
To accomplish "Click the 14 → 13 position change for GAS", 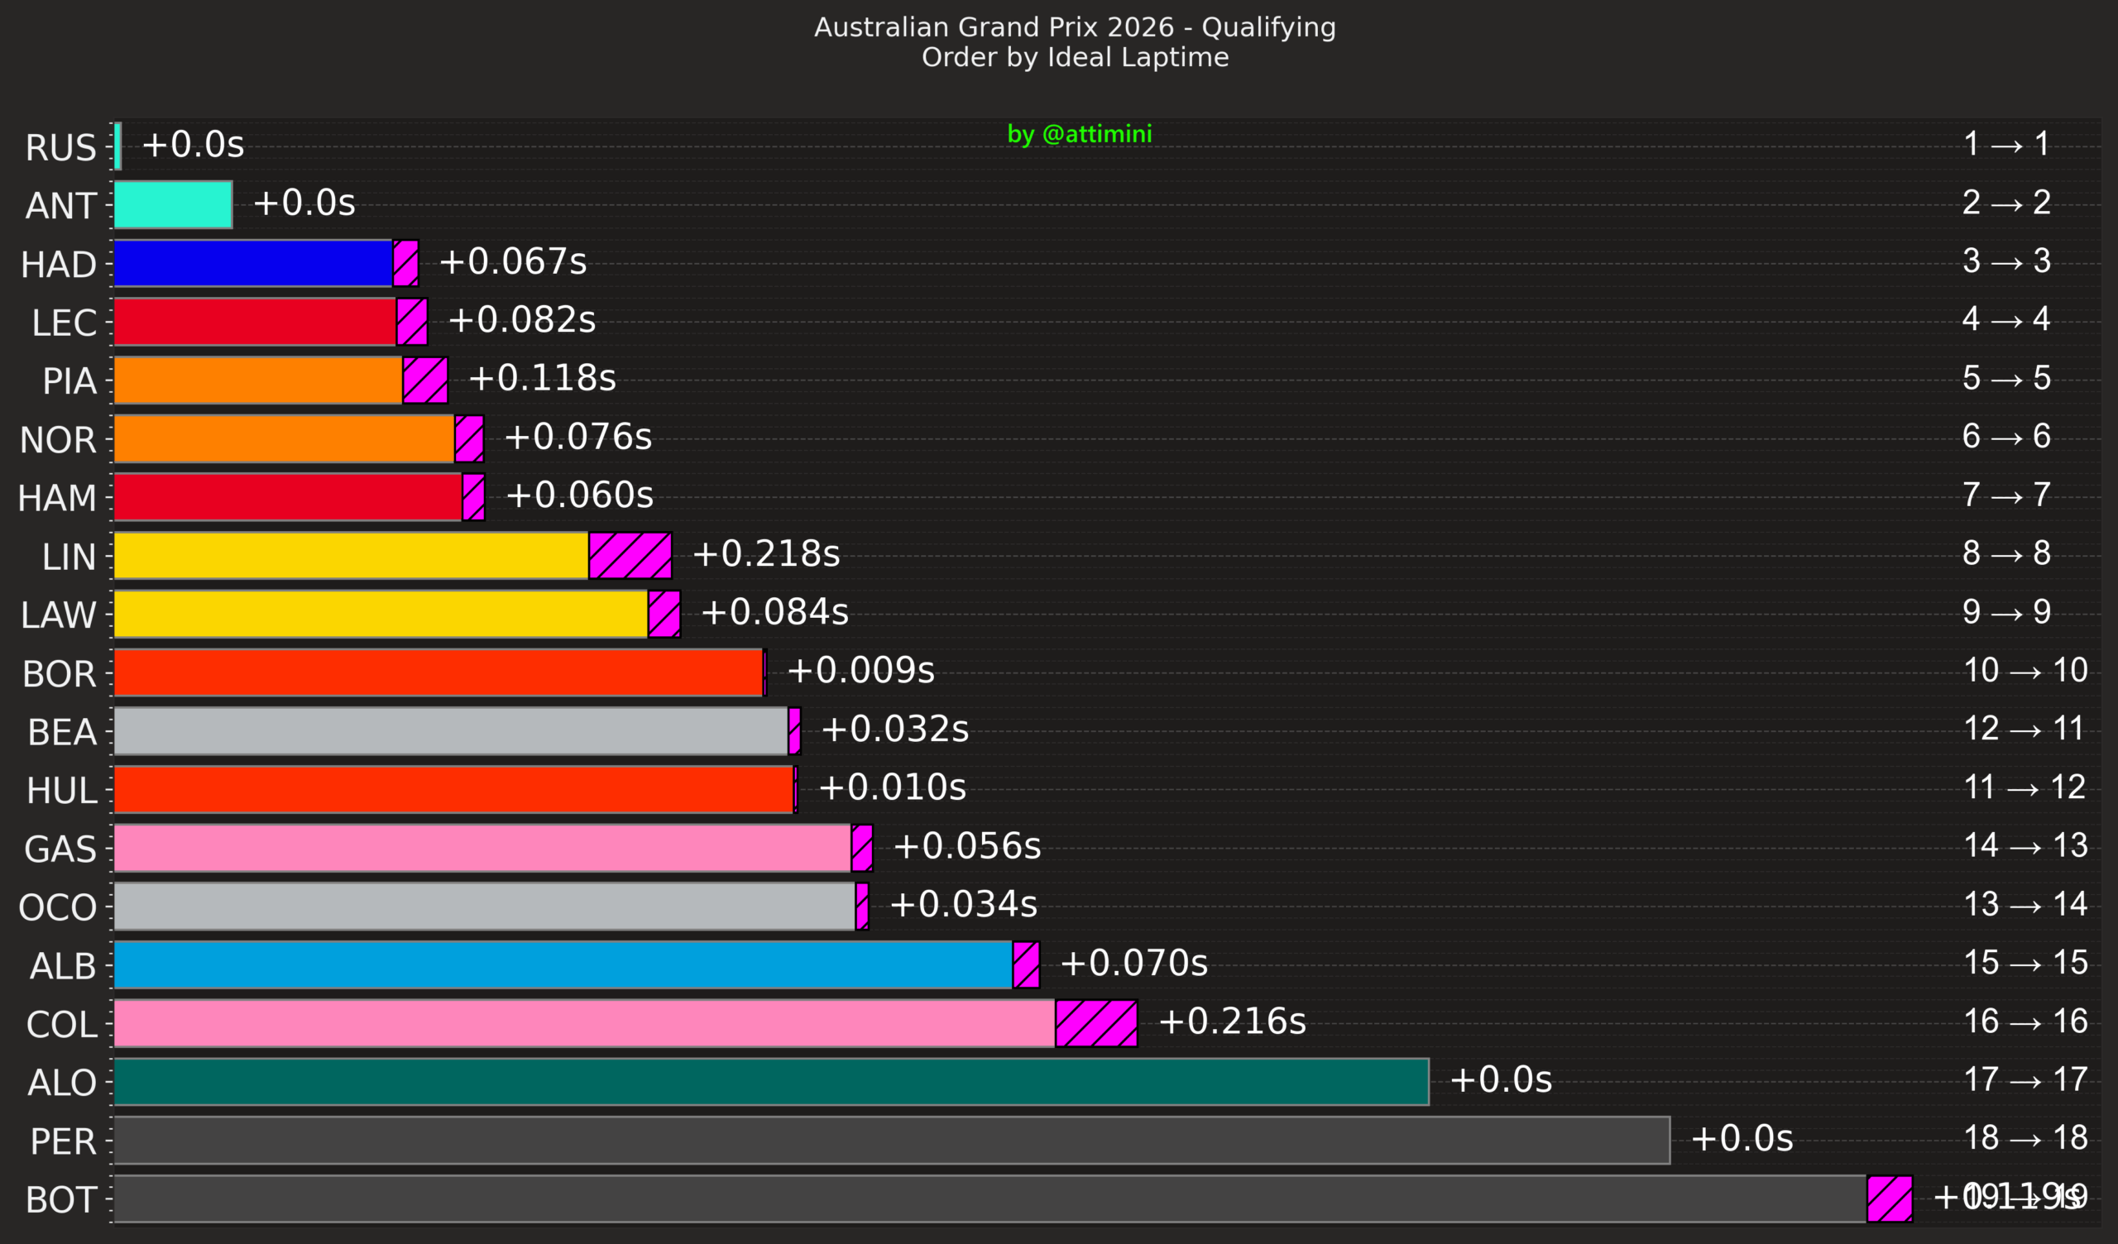I will click(2025, 845).
